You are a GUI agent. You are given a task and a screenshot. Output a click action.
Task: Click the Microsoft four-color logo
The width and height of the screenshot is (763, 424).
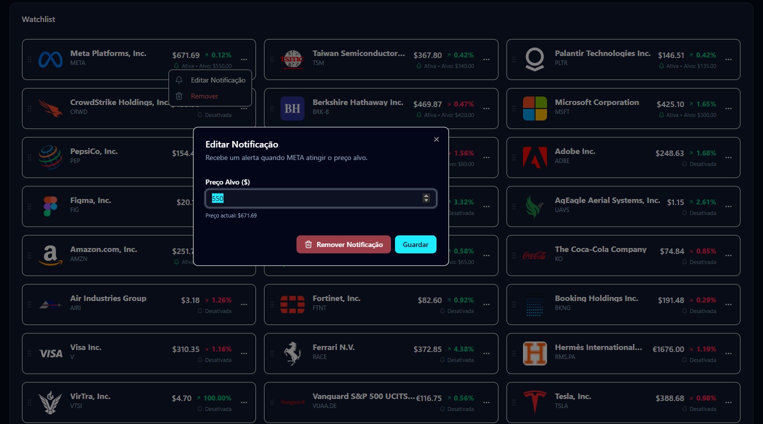pos(534,108)
